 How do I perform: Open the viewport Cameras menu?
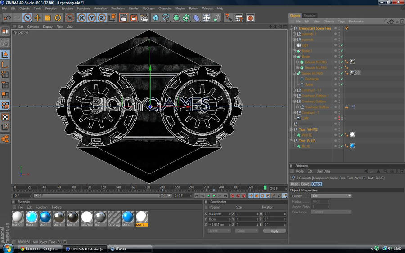click(x=33, y=27)
